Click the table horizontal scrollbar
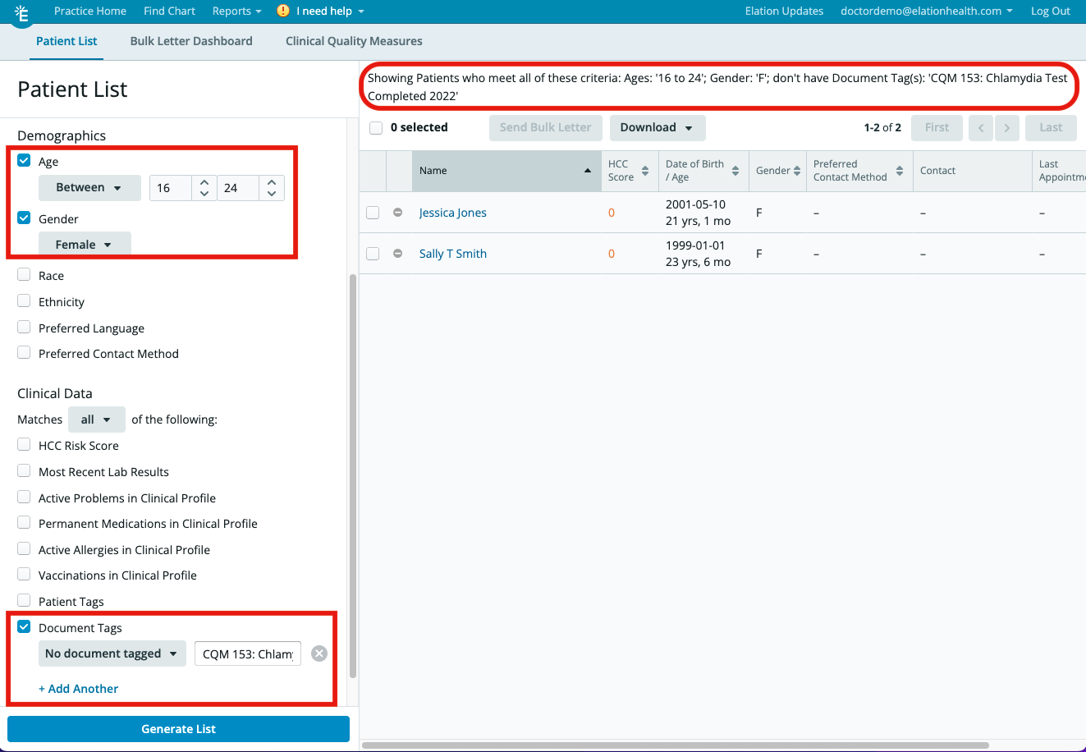 click(675, 745)
